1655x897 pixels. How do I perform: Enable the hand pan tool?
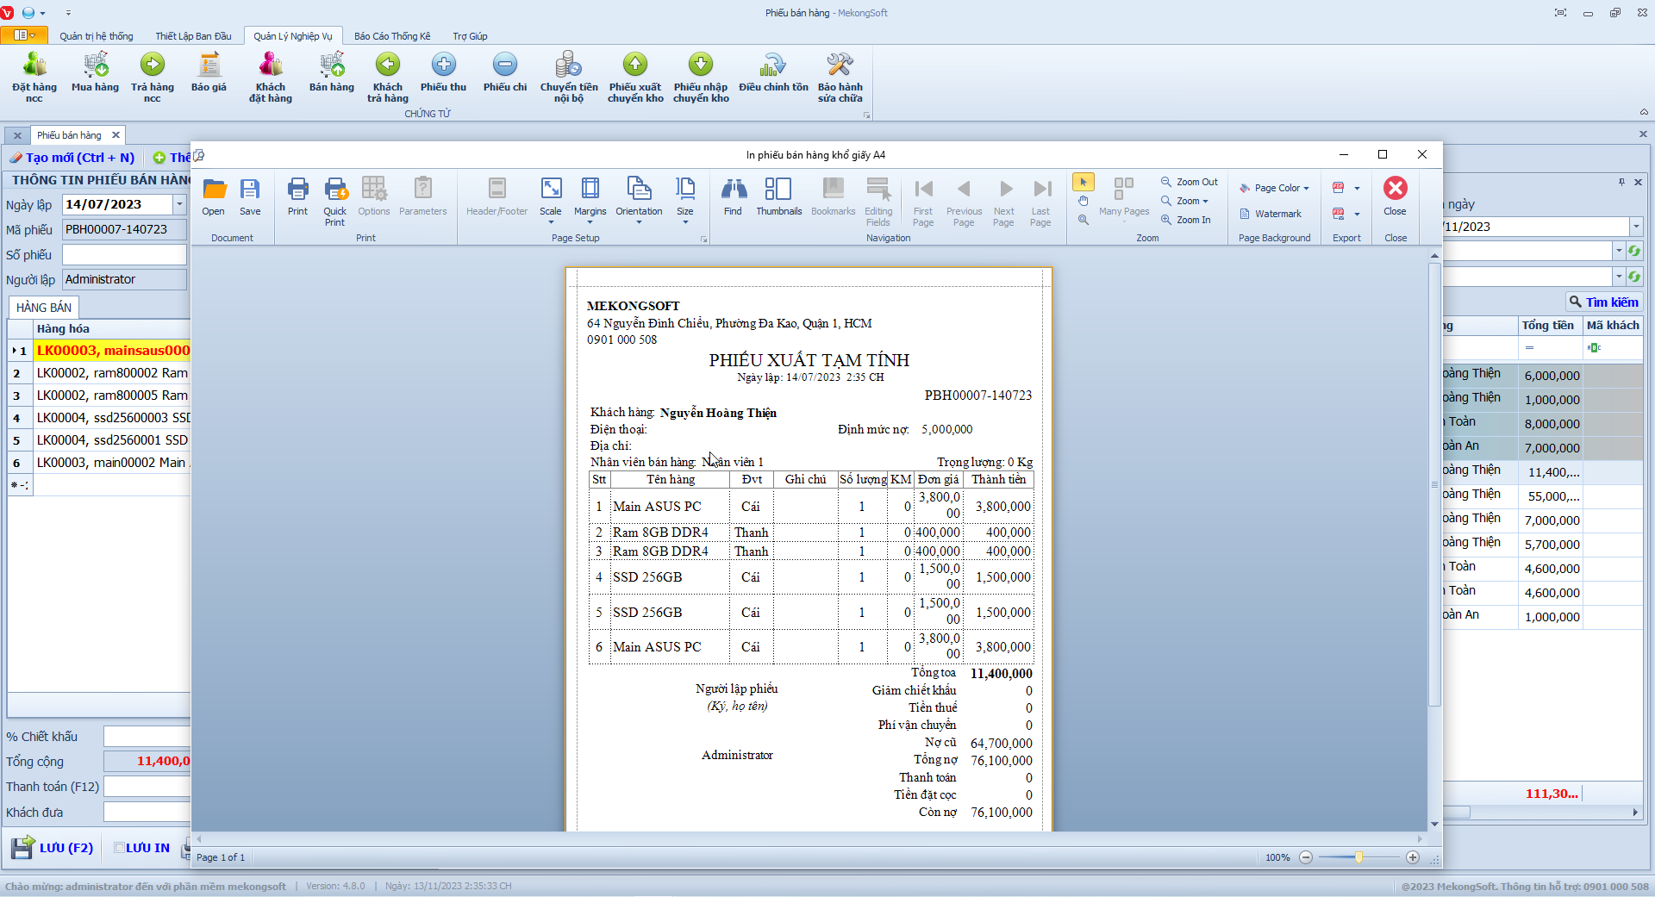[1084, 201]
